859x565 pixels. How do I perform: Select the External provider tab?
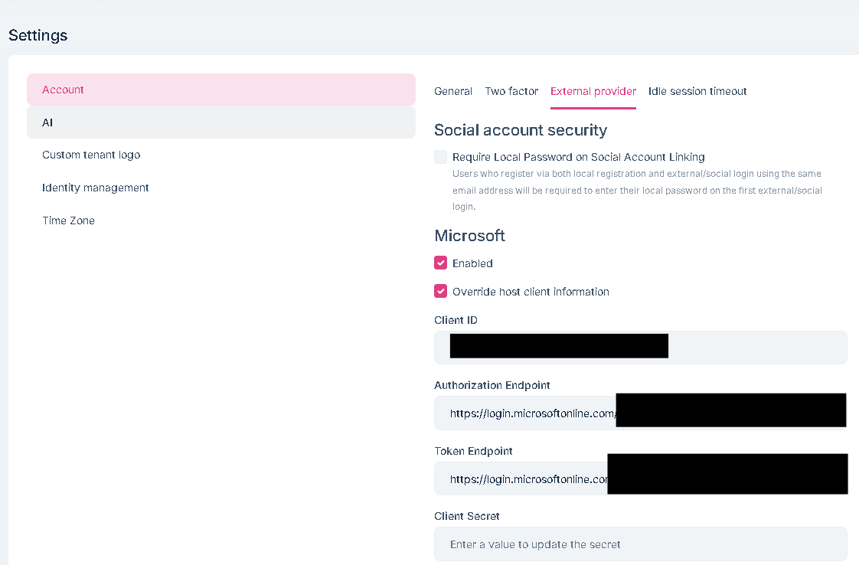coord(593,91)
